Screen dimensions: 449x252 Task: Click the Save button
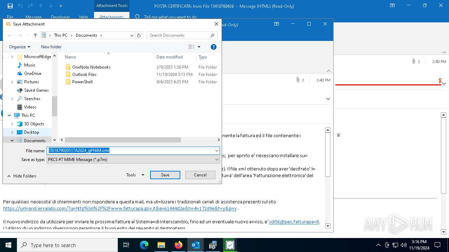click(165, 175)
